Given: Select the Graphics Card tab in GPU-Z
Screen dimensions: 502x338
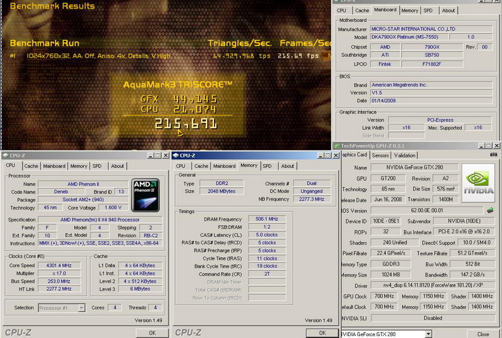Looking at the screenshot, I should (354, 155).
